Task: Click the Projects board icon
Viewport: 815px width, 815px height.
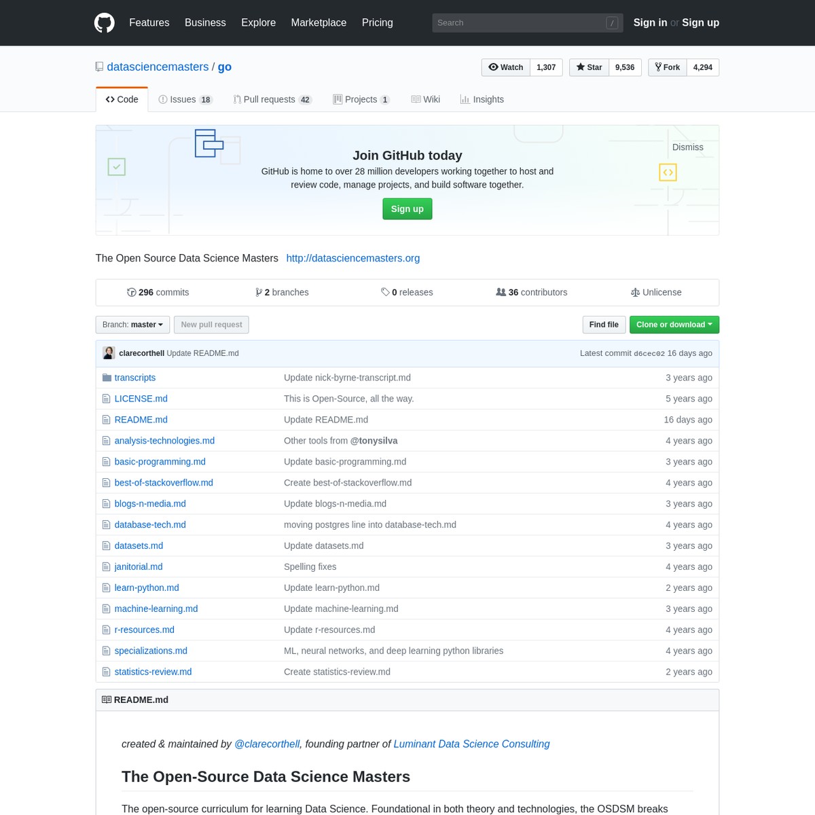Action: pos(338,99)
